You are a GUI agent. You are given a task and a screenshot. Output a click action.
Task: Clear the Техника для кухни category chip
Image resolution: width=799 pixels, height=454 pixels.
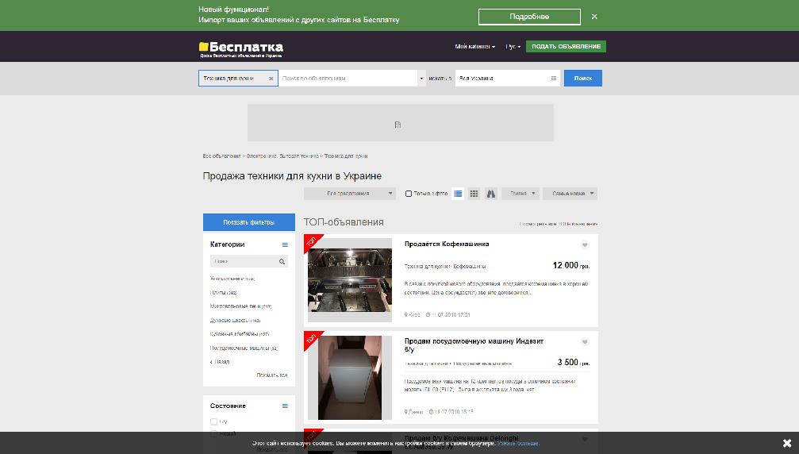pos(271,79)
